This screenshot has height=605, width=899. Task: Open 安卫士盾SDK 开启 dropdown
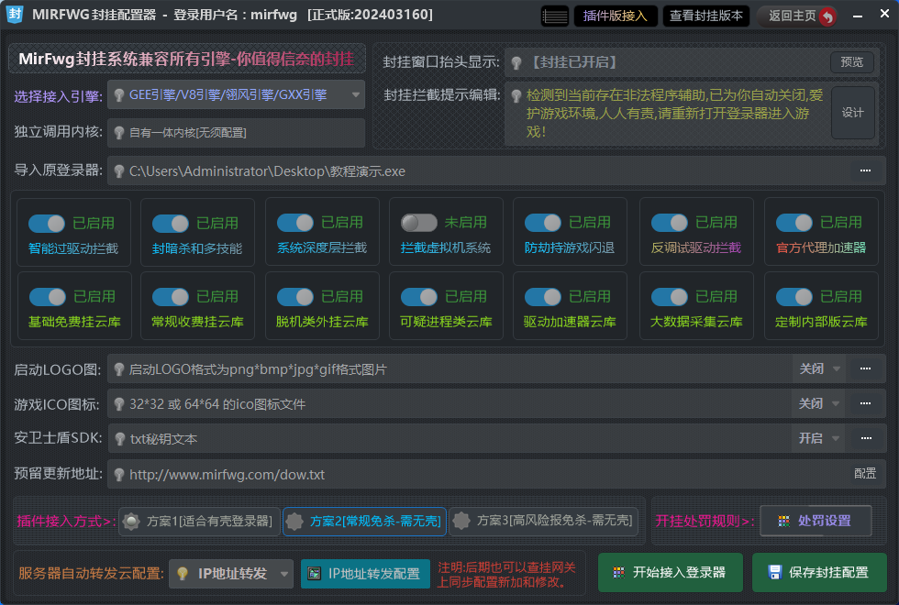pyautogui.click(x=818, y=438)
